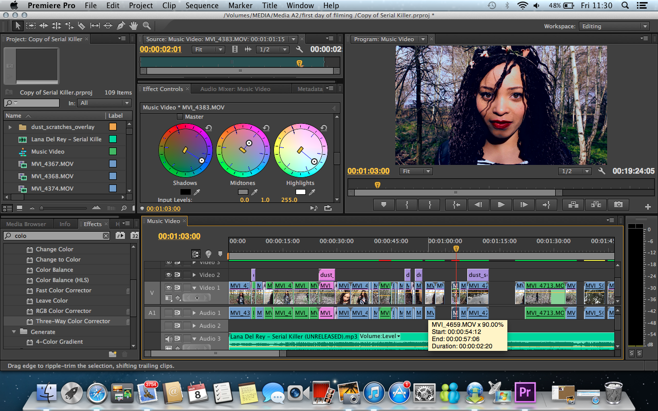
Task: Switch Project panel to list view
Action: 8,208
